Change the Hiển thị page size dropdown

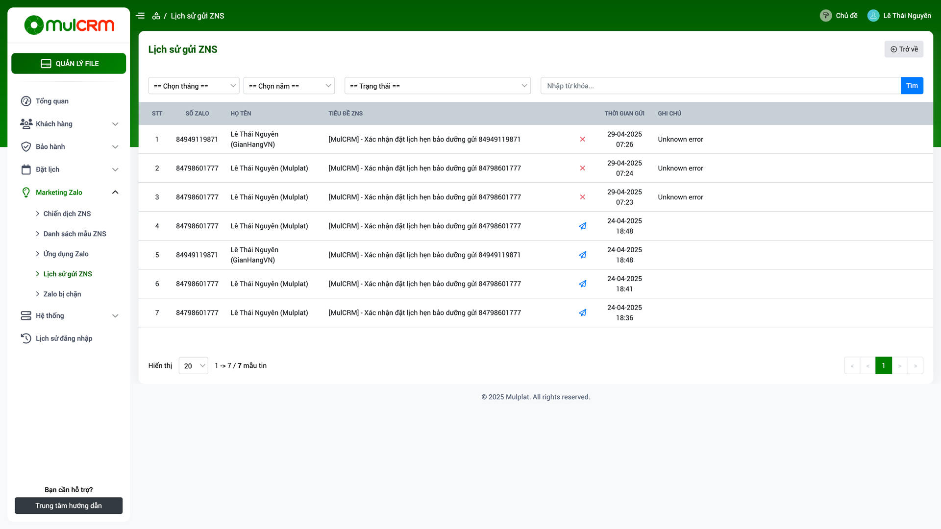click(194, 366)
